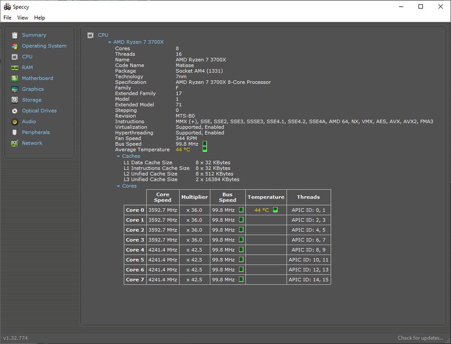This screenshot has width=451, height=344.
Task: Click the Operating System Windows flag icon
Action: coord(15,46)
